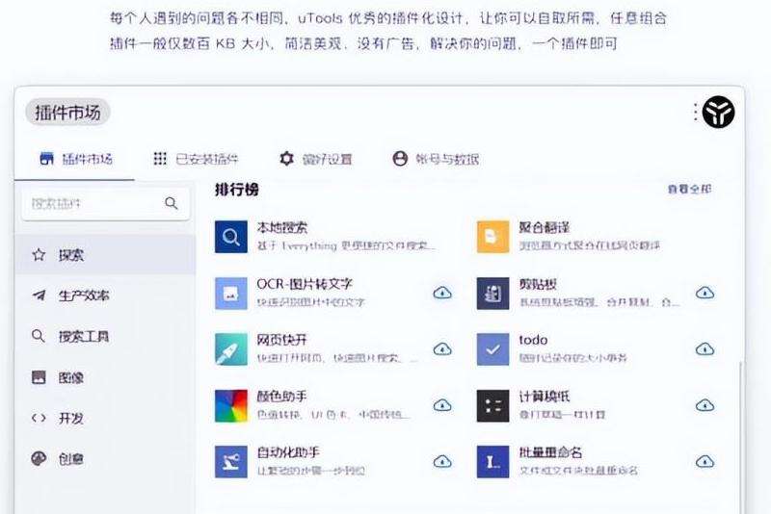Click the 排行榜 section heading
Image resolution: width=771 pixels, height=514 pixels.
tap(236, 190)
